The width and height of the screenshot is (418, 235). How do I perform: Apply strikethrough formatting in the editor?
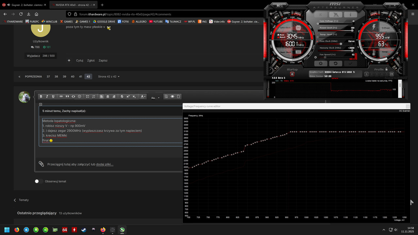[x=122, y=97]
